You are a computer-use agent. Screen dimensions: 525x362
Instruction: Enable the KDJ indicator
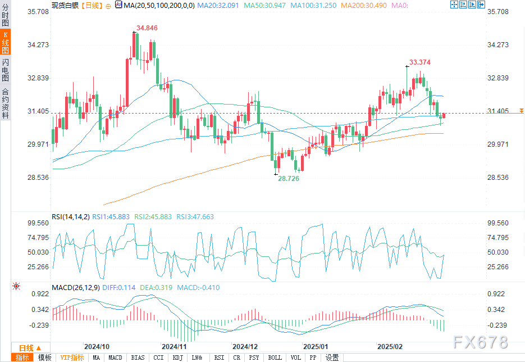(177, 358)
